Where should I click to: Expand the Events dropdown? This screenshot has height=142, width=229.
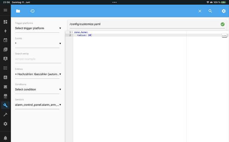(x=38, y=43)
